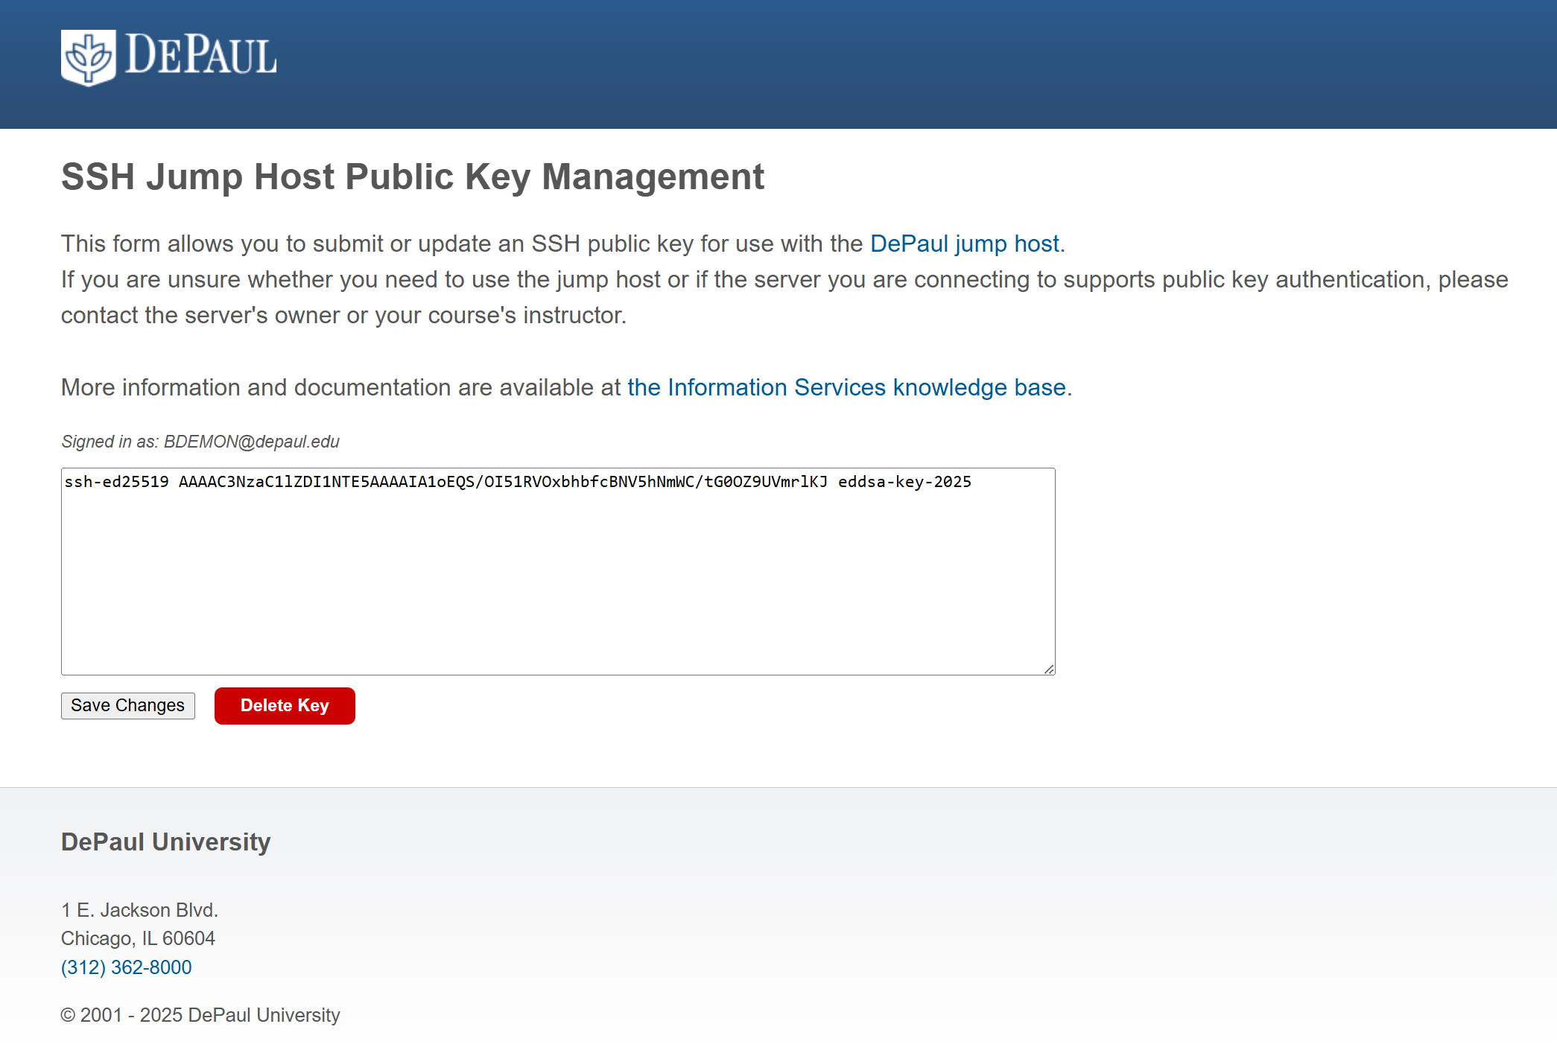The image size is (1557, 1056).
Task: Click the DePaul shield logo icon
Action: pyautogui.click(x=88, y=57)
